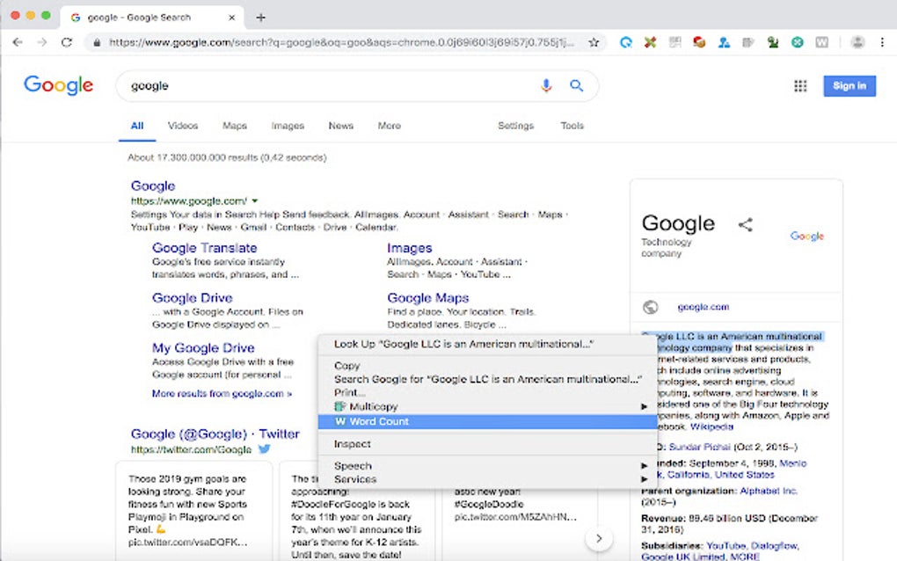This screenshot has width=897, height=561.
Task: Click the lock icon in the address bar
Action: (x=97, y=42)
